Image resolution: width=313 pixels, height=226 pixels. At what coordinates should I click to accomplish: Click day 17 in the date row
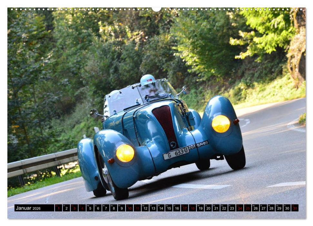[x=184, y=208]
